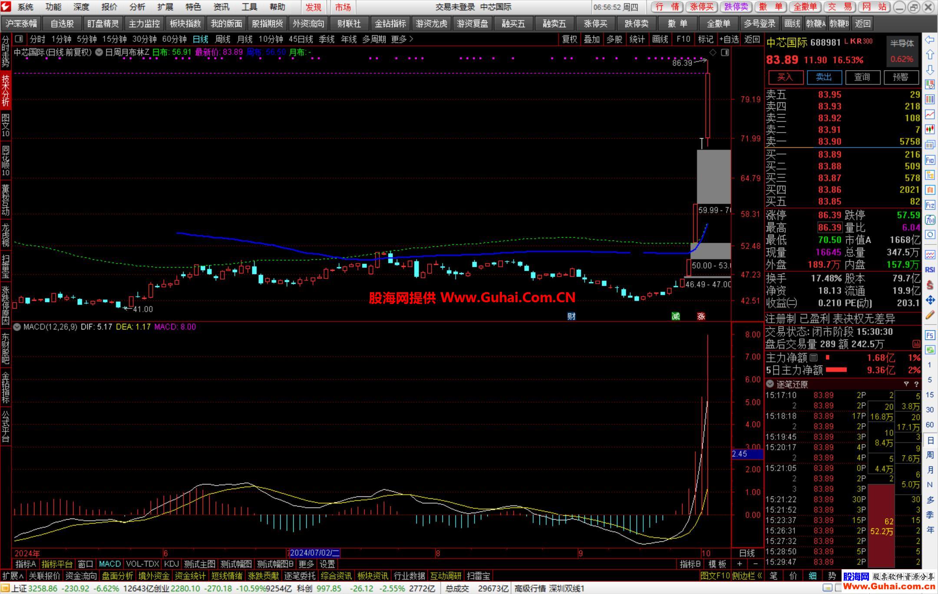Click the 预警 alert button
Screen dimensions: 938x594
[901, 77]
